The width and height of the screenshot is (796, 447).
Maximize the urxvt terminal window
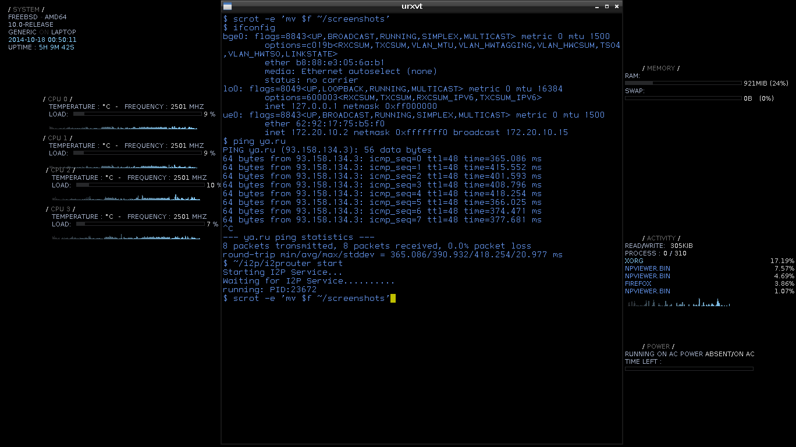(607, 6)
